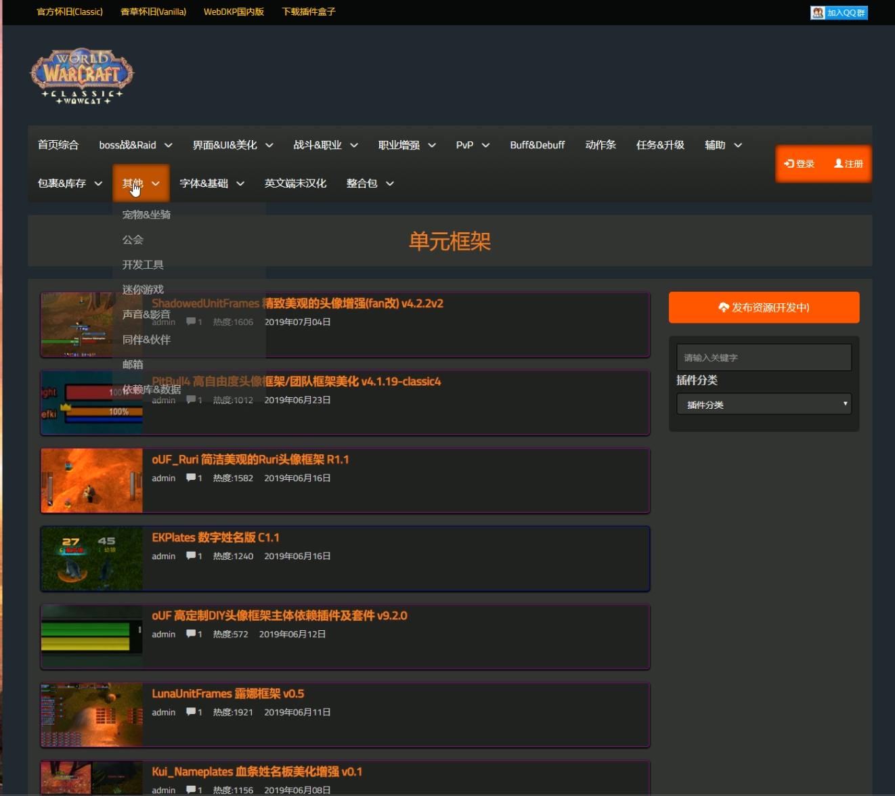895x796 pixels.
Task: Open oUF 高定制DIY头像框架 v9.2.0 title
Action: pyautogui.click(x=280, y=615)
